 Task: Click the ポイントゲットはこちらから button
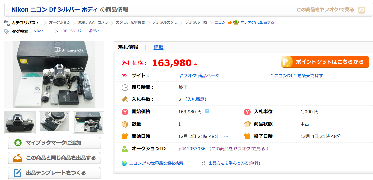pyautogui.click(x=325, y=62)
